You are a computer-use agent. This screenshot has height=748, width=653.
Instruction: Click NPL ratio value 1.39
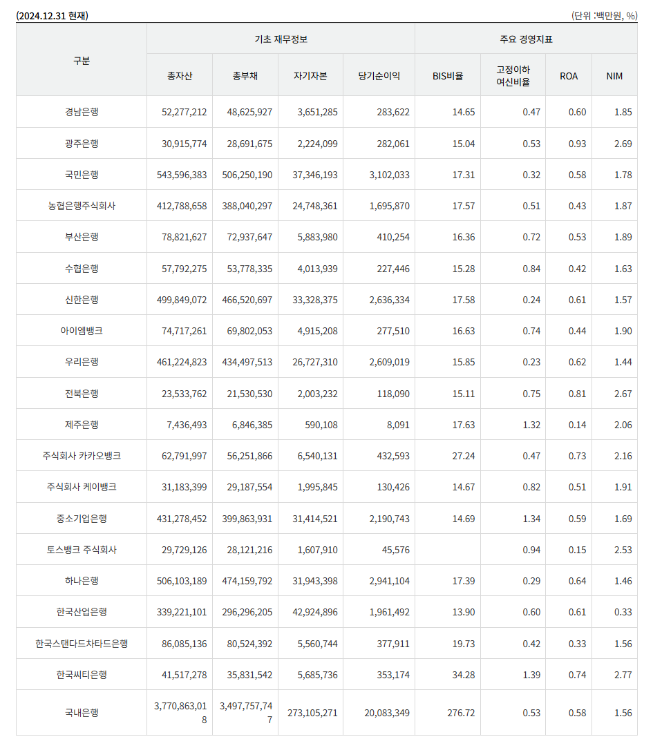click(531, 675)
